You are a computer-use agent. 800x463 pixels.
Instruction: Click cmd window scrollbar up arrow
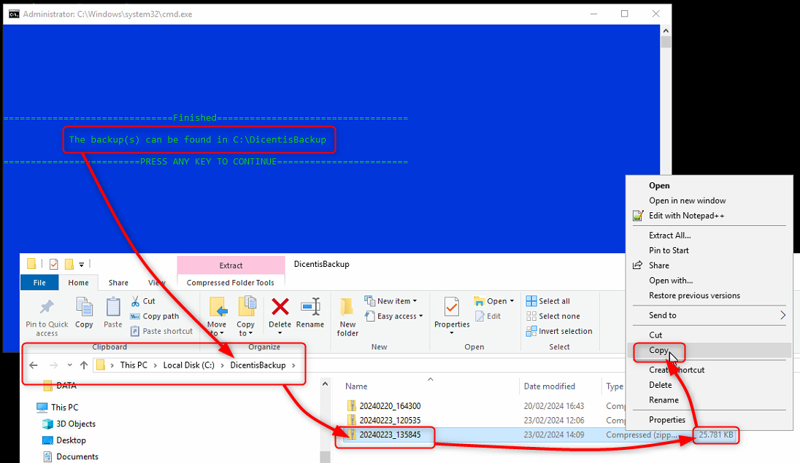pos(665,31)
